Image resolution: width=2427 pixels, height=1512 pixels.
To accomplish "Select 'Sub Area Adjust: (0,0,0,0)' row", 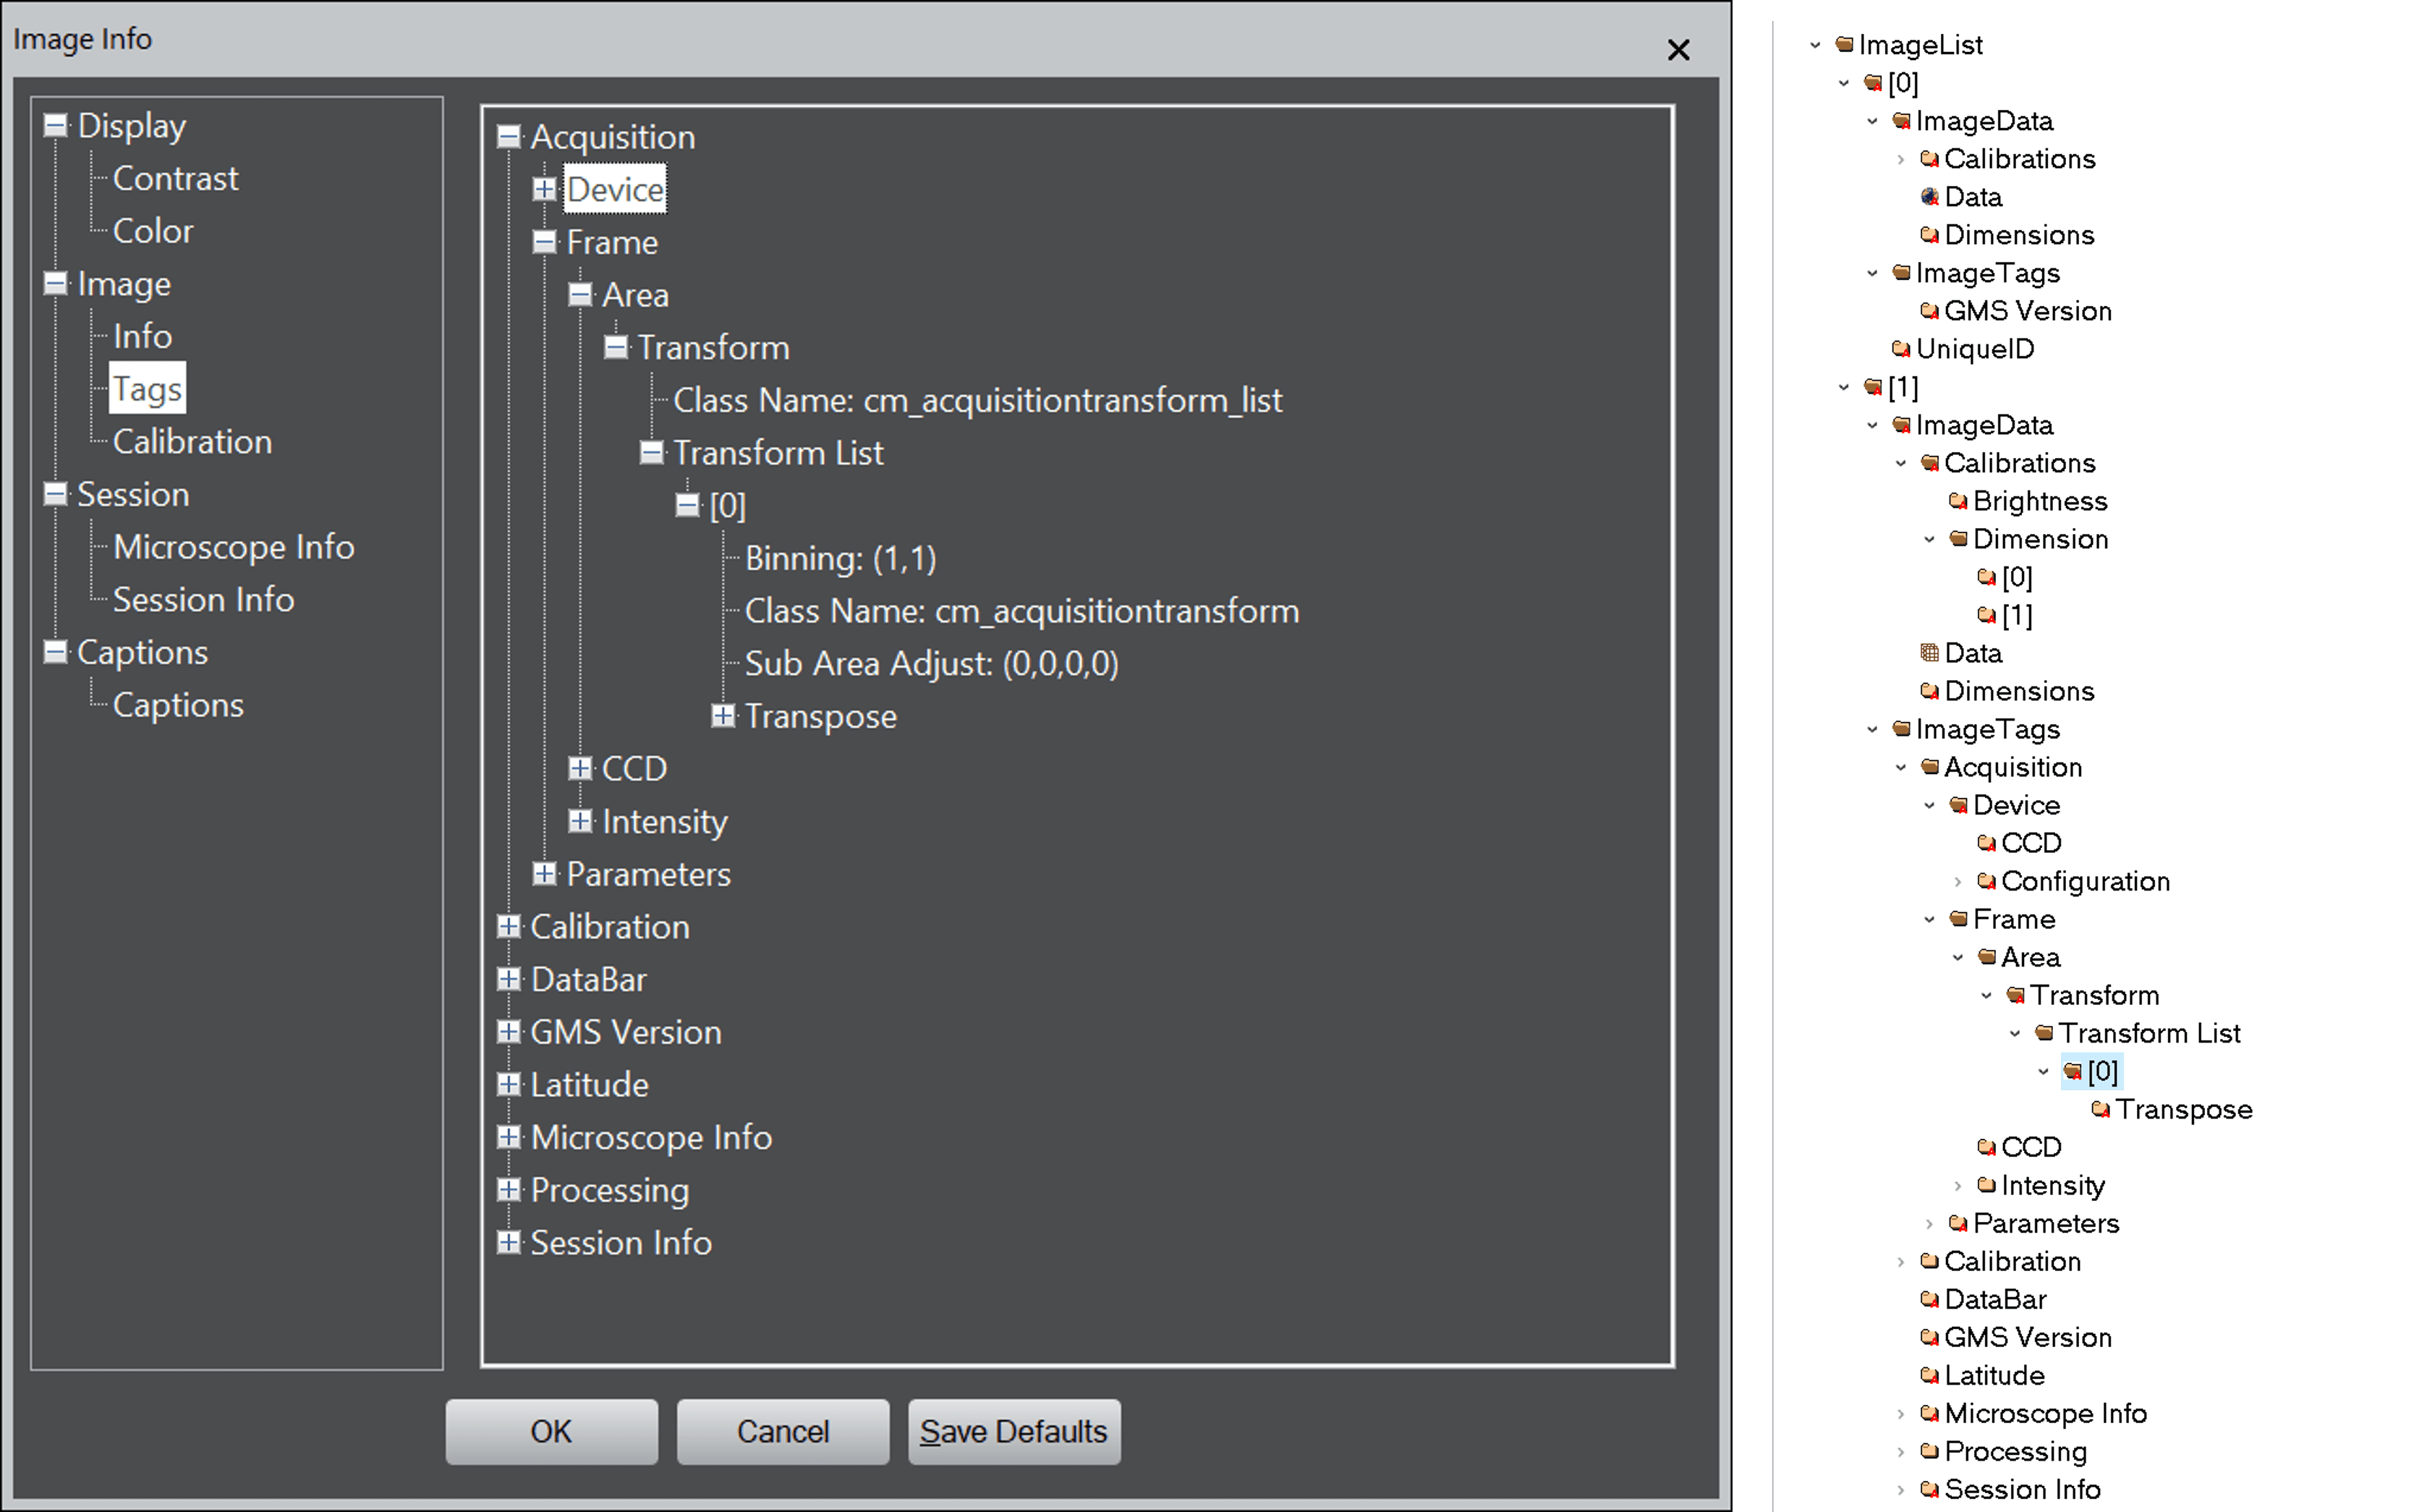I will (931, 664).
